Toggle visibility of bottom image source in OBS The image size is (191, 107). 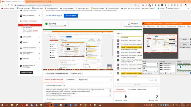click(161, 70)
